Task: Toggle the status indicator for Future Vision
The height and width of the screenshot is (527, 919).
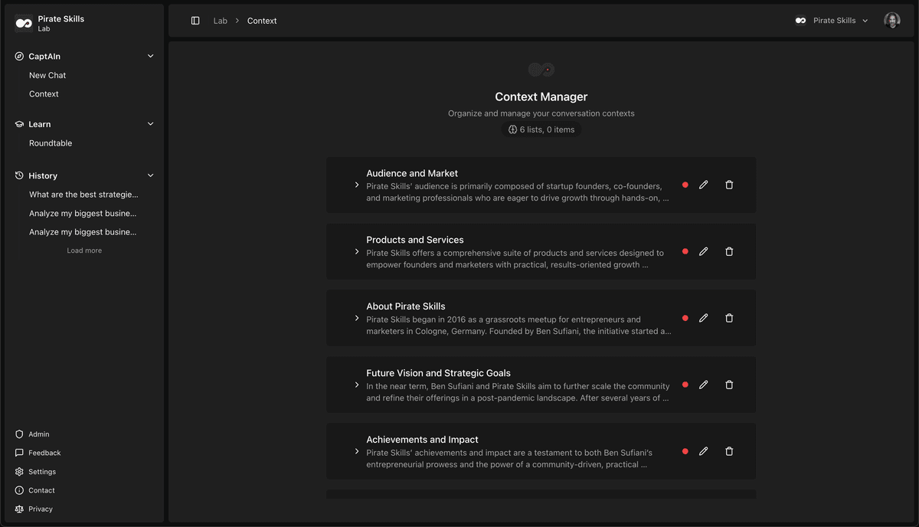Action: click(685, 385)
